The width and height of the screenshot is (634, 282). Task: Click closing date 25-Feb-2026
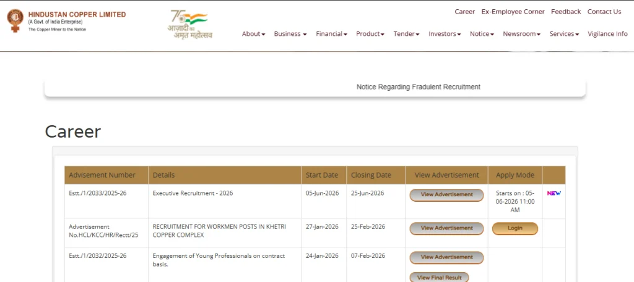[x=368, y=227]
